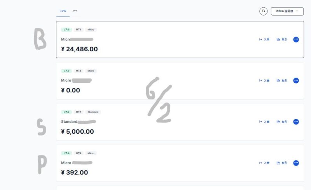The height and width of the screenshot is (190, 311).
Task: Click the MT5 tag on Standard account
Action: point(79,112)
